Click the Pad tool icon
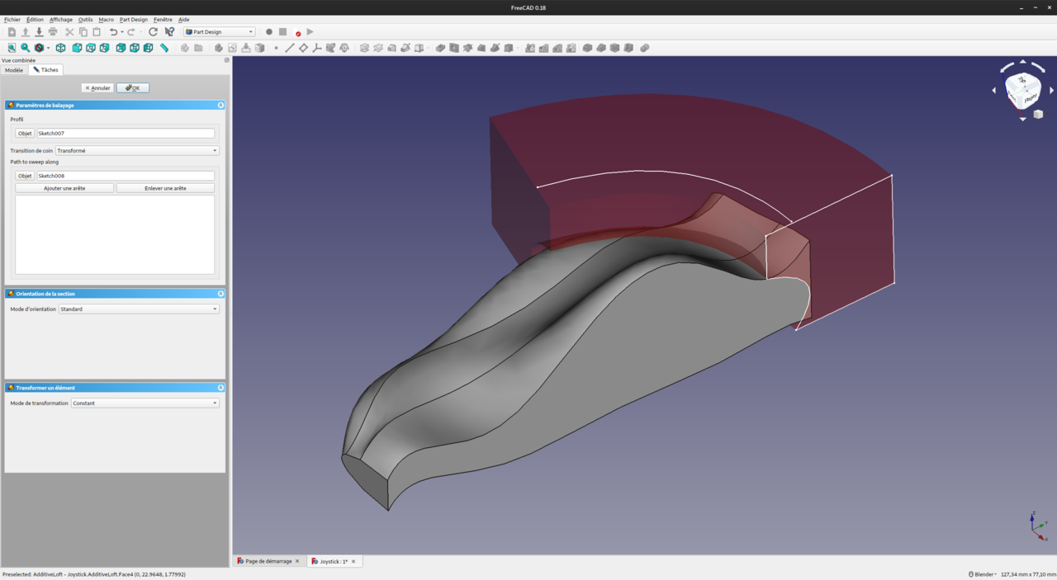The width and height of the screenshot is (1057, 580). pyautogui.click(x=364, y=48)
